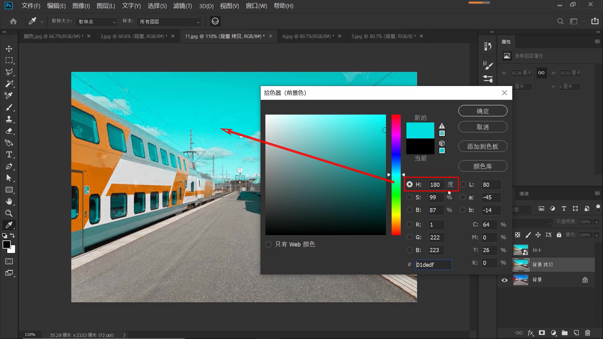The height and width of the screenshot is (339, 603).
Task: Click the 确定 button to confirm color
Action: 483,110
